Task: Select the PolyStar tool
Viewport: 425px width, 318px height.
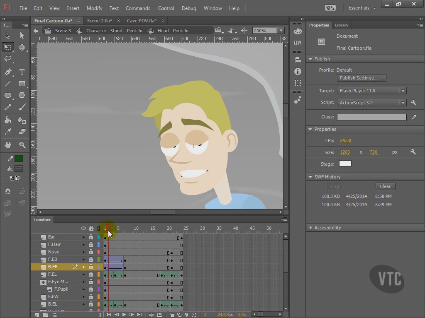Action: click(22, 96)
